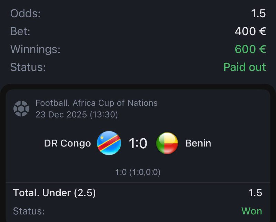This screenshot has width=276, height=222.
Task: Click the football sport icon
Action: (x=21, y=108)
